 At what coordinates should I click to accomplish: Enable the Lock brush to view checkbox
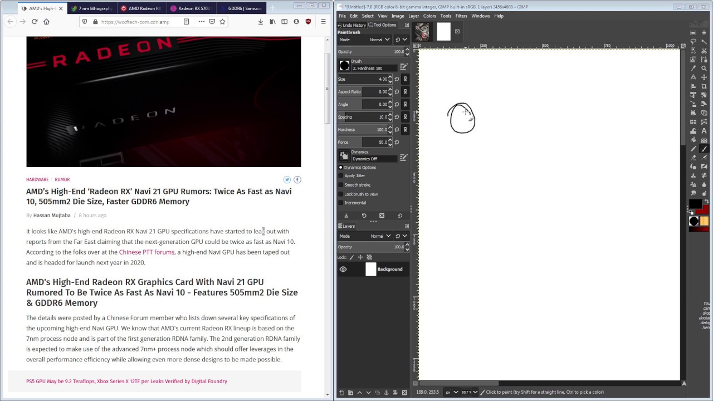click(x=341, y=194)
